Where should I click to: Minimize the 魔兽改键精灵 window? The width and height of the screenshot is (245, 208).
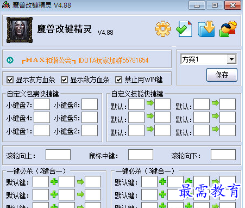point(197,5)
